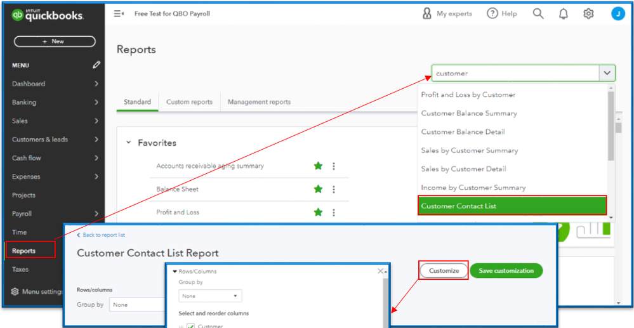Open Customers & leads in the sidebar
This screenshot has height=328, width=634.
click(x=54, y=140)
